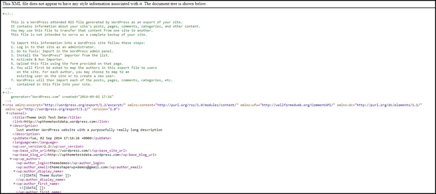The image size is (436, 194).
Task: Click wp:author_login line 'themedemos'
Action: (60, 163)
